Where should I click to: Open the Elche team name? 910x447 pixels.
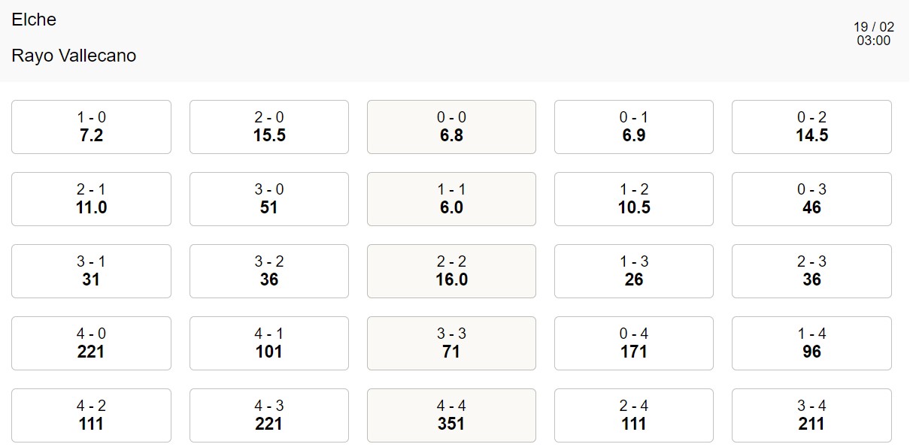(34, 20)
